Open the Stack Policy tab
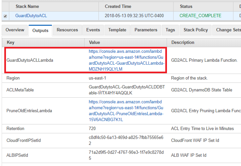 click(x=195, y=30)
